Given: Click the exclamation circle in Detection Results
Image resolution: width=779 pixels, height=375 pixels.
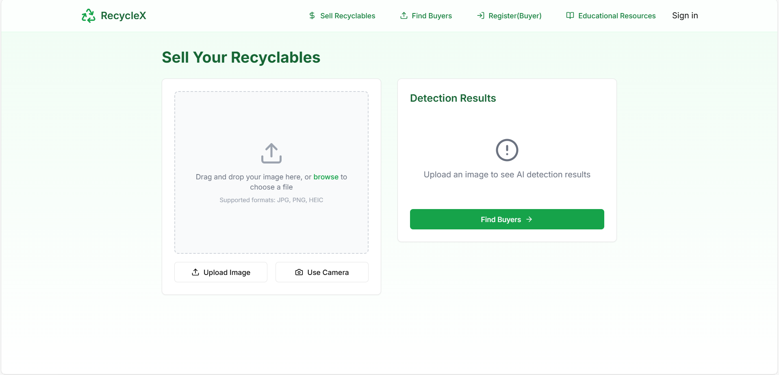Looking at the screenshot, I should (x=507, y=150).
